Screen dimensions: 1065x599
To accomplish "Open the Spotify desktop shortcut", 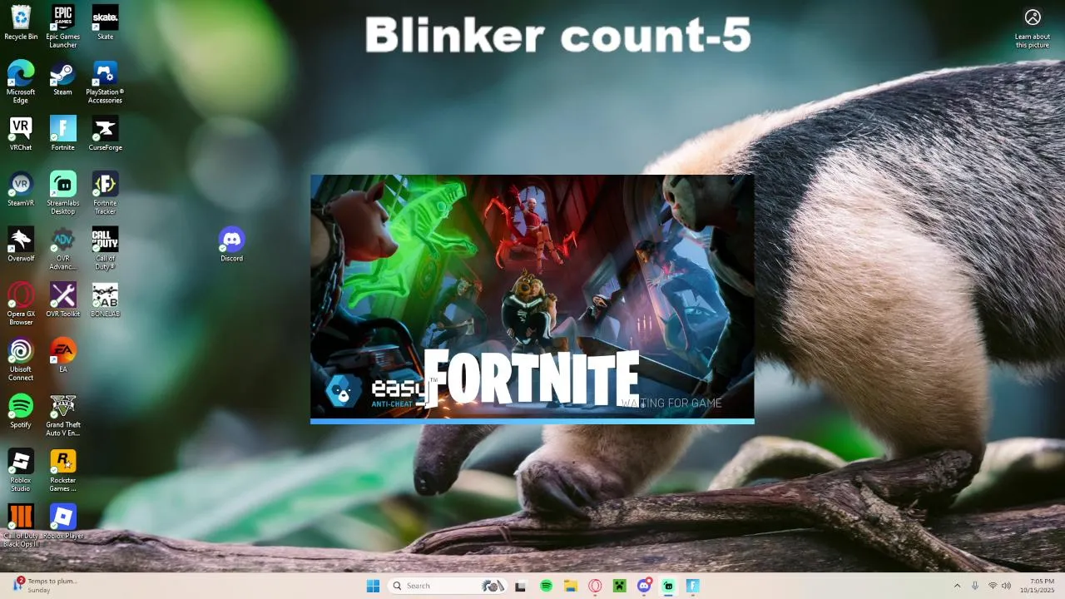I will pos(21,411).
